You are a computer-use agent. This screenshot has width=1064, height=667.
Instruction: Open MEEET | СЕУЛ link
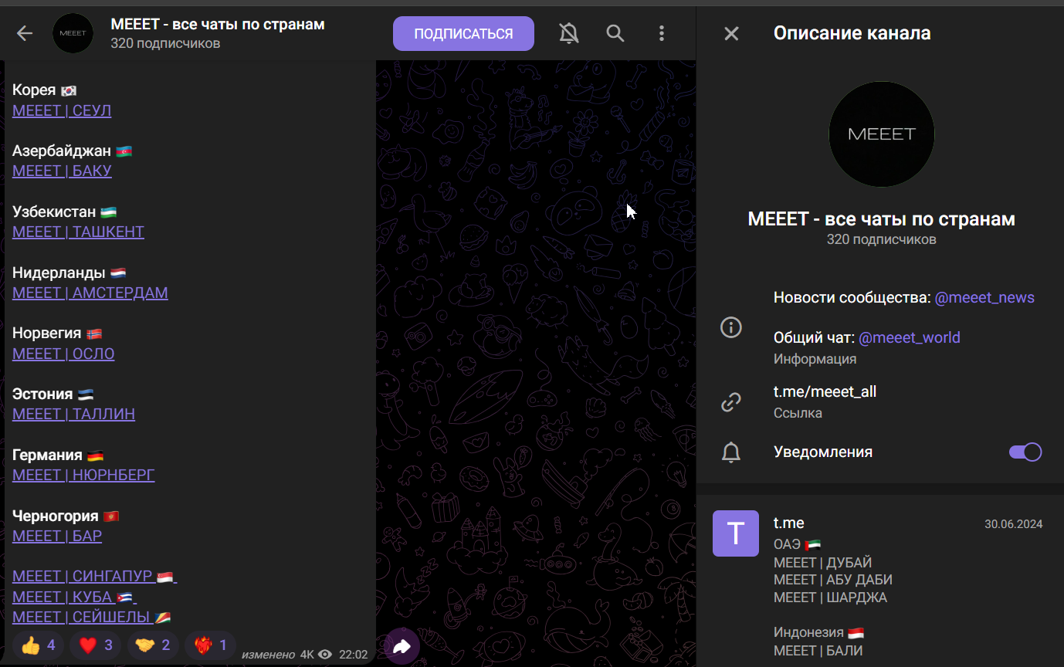(x=62, y=110)
